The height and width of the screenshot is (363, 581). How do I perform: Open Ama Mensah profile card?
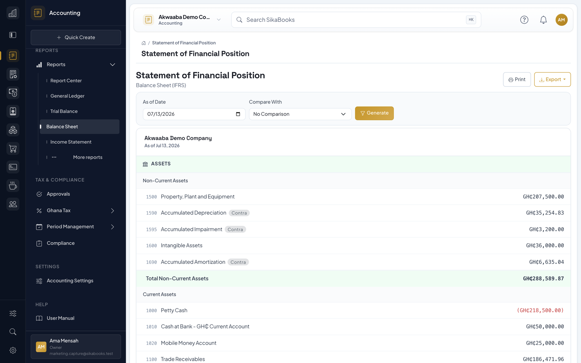[76, 347]
